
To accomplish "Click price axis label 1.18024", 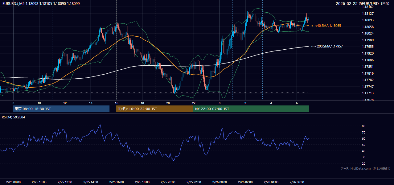I will point(368,33).
